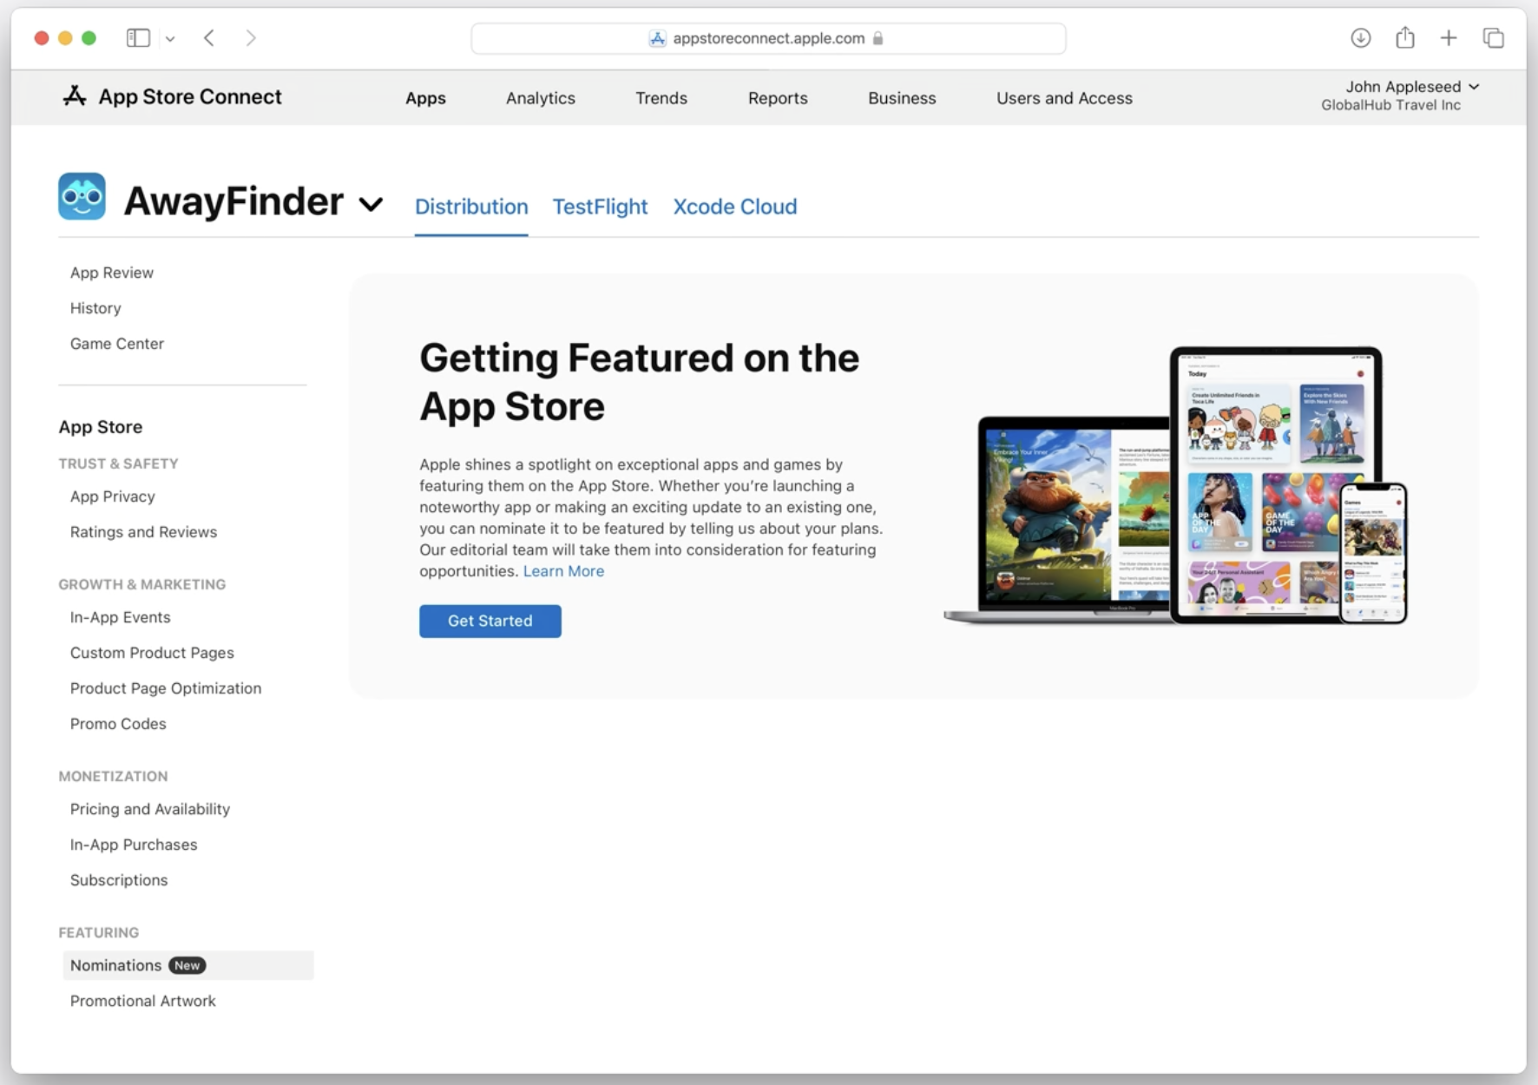Open a new tab with the plus icon
The width and height of the screenshot is (1538, 1085).
[x=1449, y=38]
